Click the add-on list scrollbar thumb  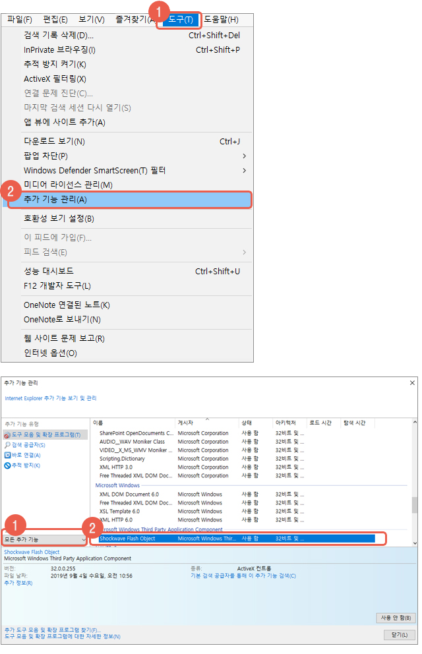(415, 505)
